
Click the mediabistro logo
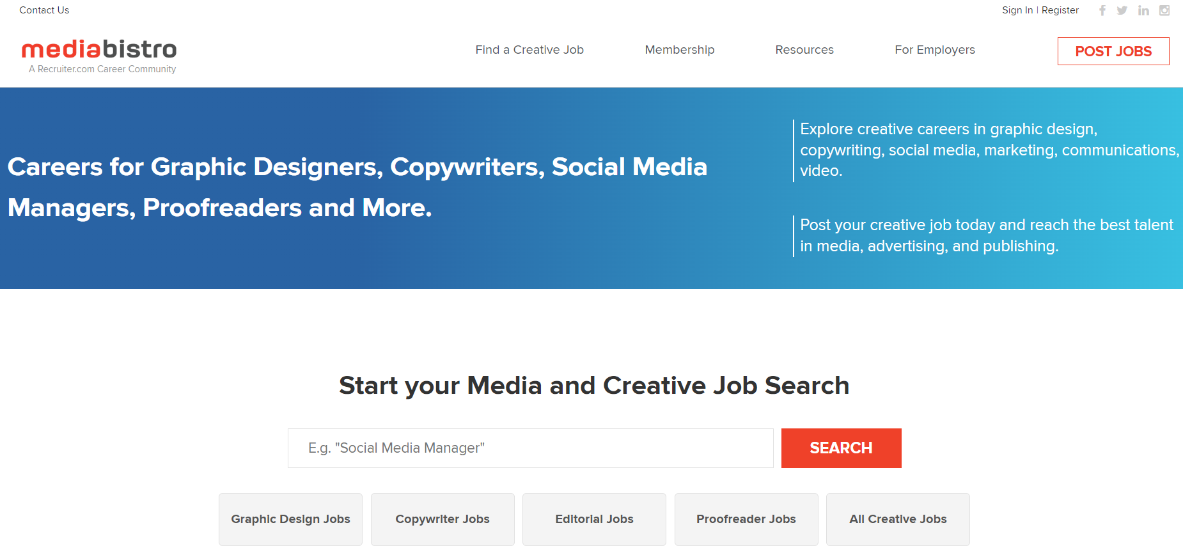tap(99, 50)
